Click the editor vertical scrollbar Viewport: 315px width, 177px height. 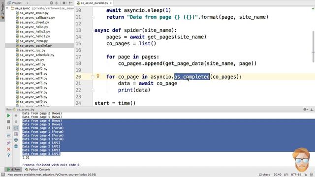[314, 47]
